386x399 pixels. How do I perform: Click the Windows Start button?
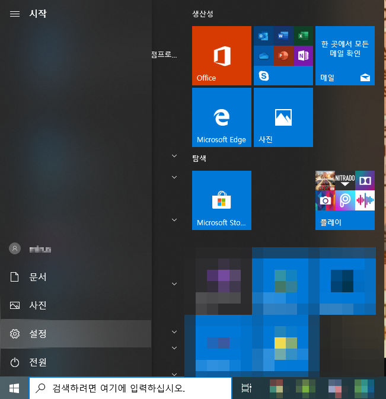tap(14, 388)
